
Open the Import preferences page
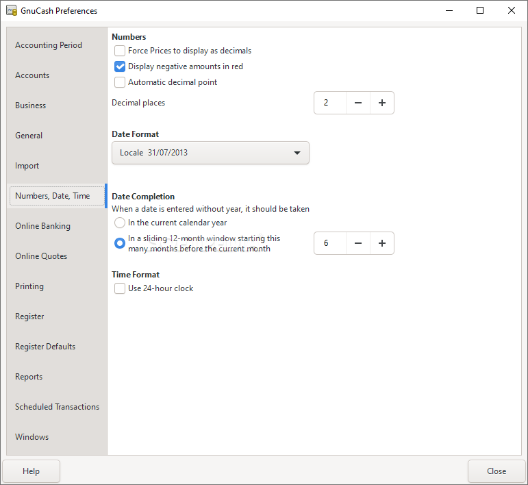(x=57, y=166)
